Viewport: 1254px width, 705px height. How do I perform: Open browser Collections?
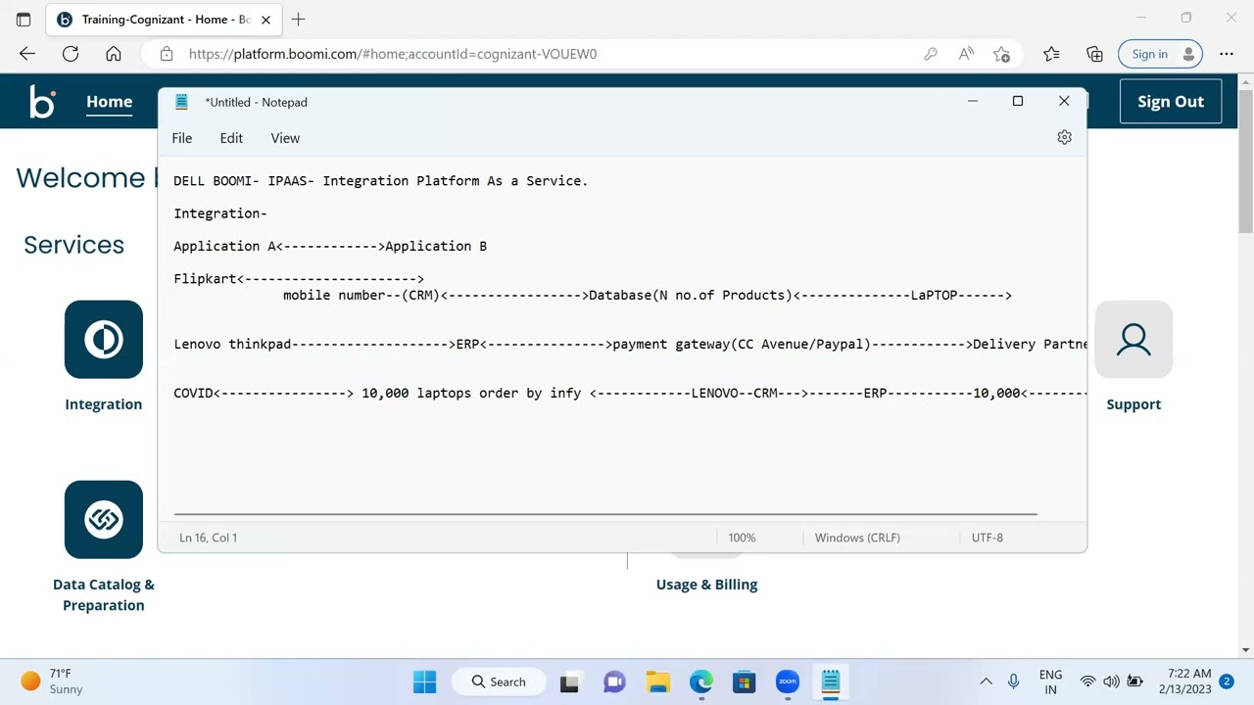1094,54
